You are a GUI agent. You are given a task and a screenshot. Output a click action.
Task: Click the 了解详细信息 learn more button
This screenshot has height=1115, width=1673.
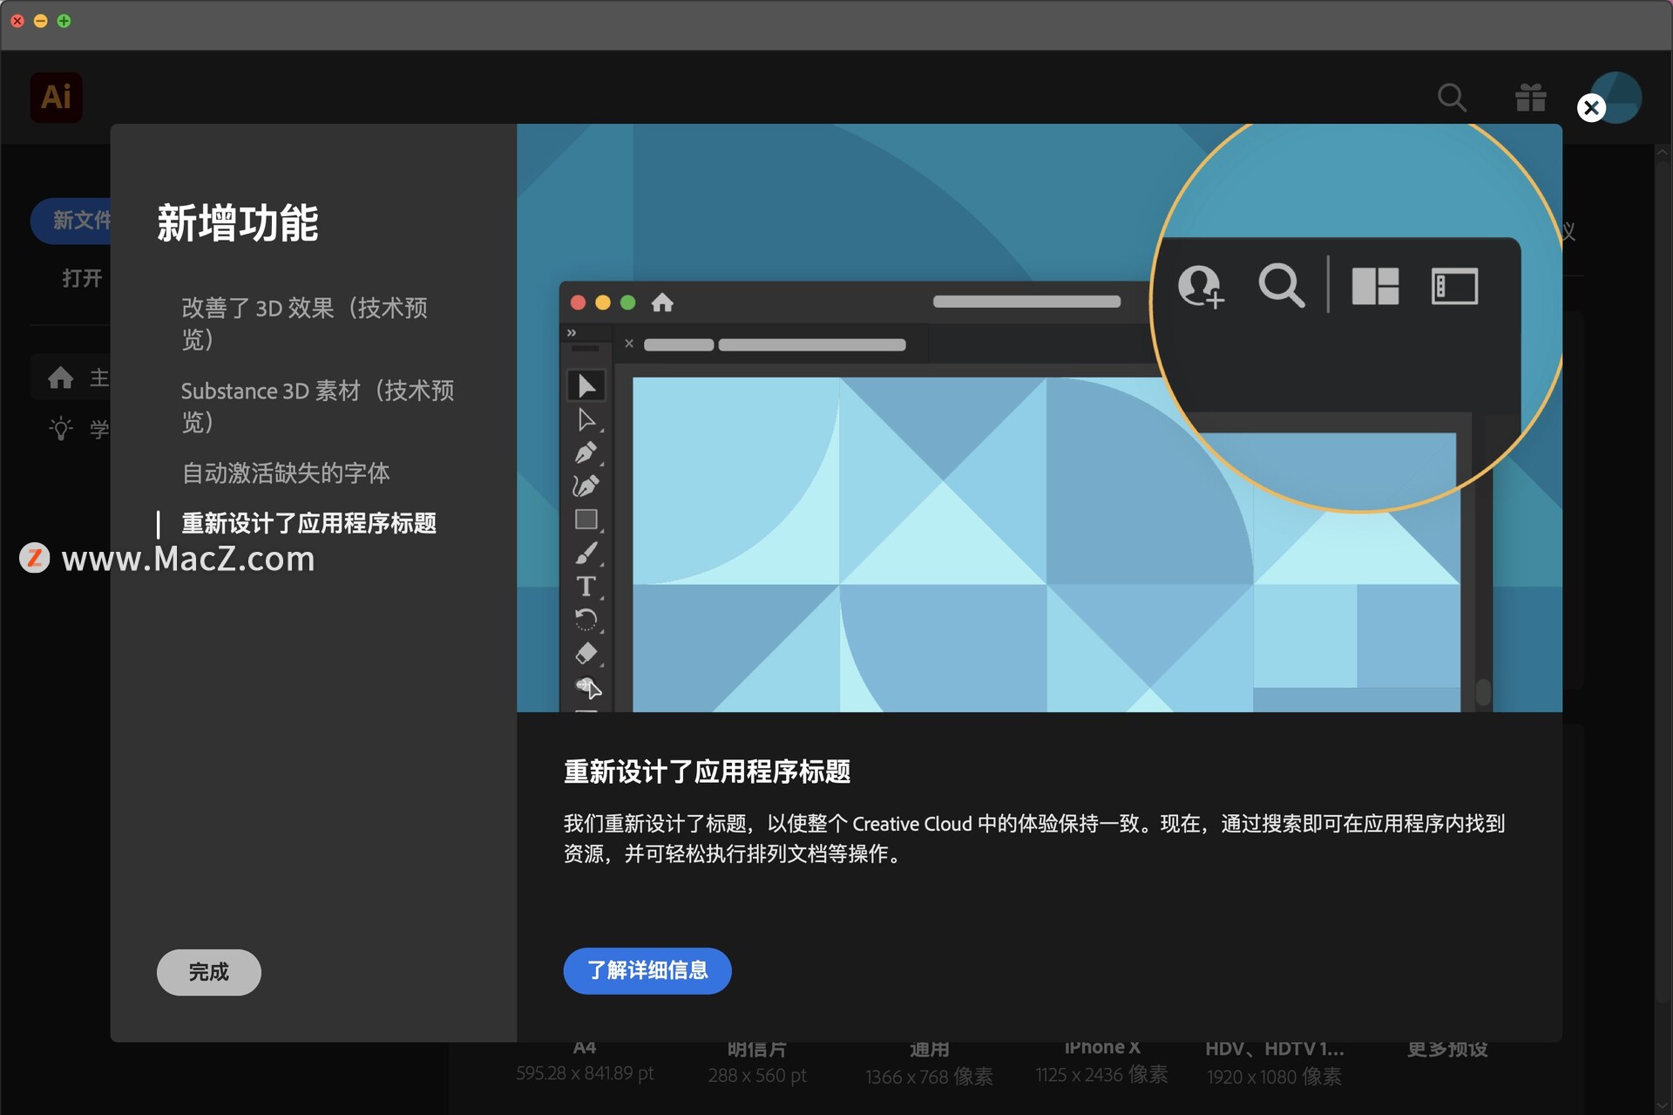[647, 970]
